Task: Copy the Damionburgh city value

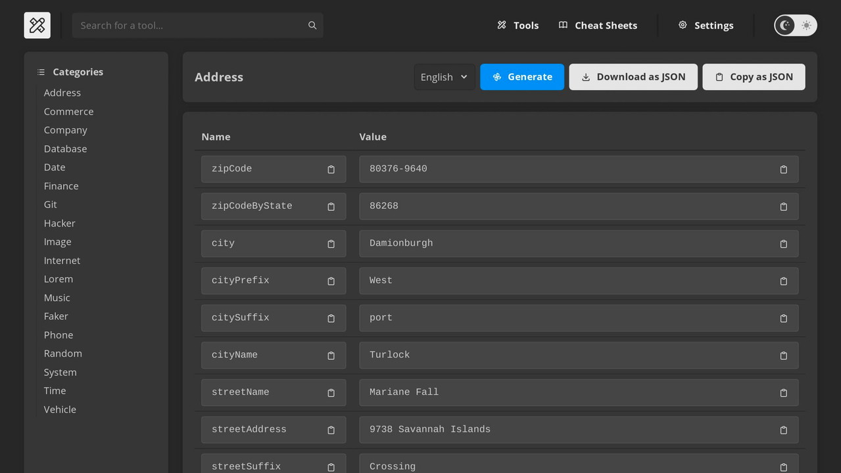Action: [783, 244]
